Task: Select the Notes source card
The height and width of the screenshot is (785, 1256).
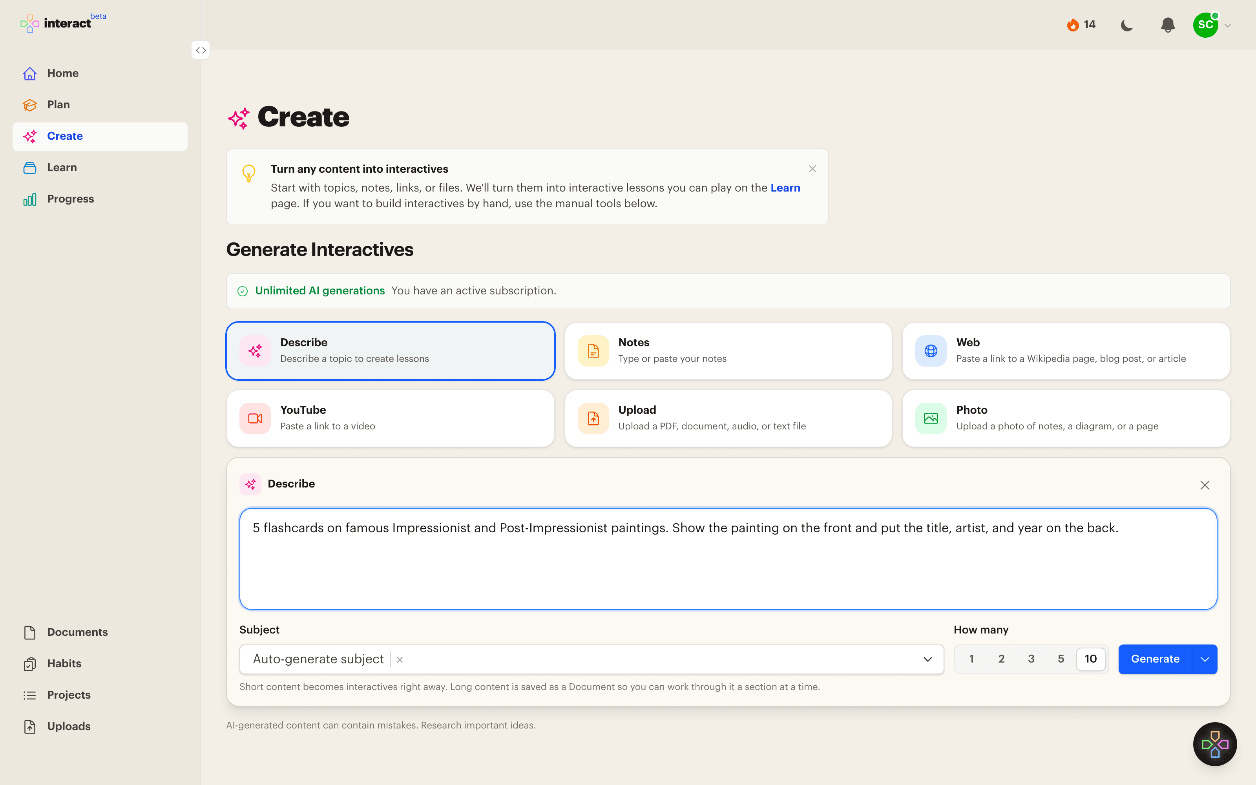Action: (x=728, y=351)
